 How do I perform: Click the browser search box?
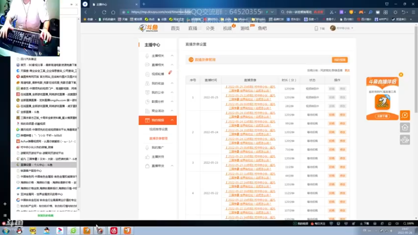click(x=303, y=12)
